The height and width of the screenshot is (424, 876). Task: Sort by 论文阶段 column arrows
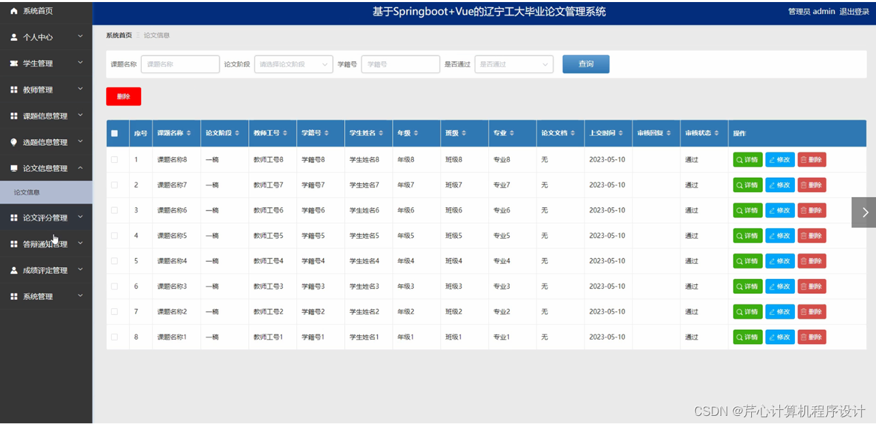pos(237,133)
